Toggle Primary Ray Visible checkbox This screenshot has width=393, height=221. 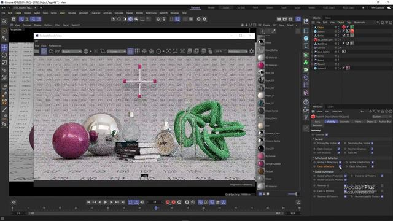(x=339, y=143)
